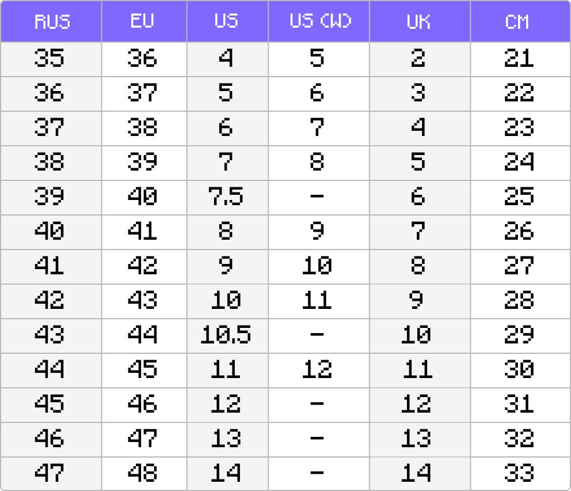571x491 pixels.
Task: Click the US size 7.5 cell
Action: (226, 197)
